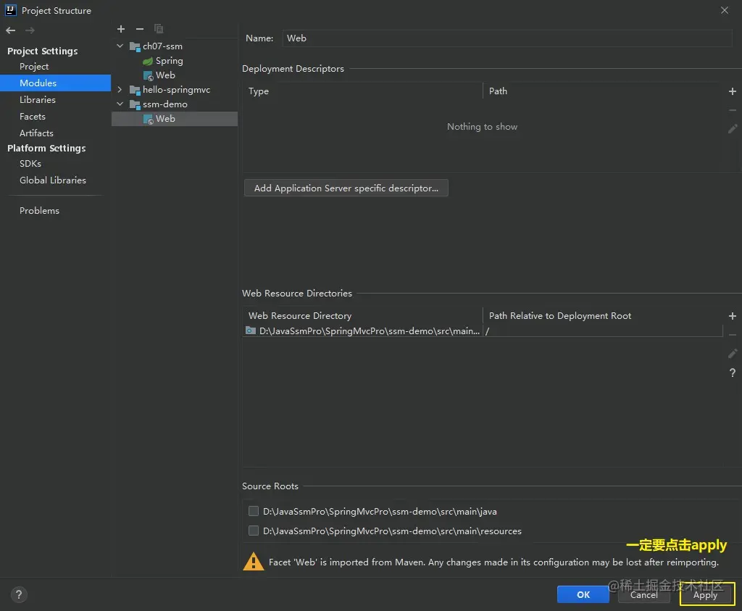
Task: Open Project settings page
Action: point(34,67)
